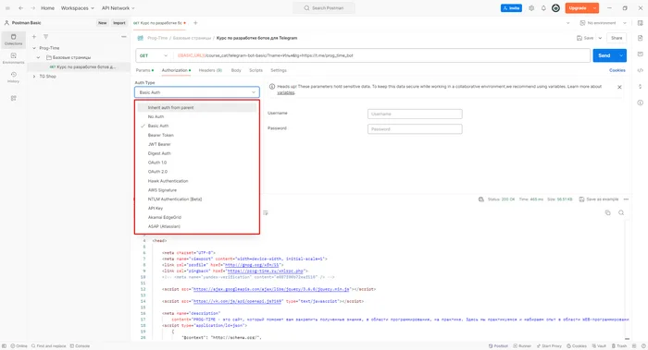Expand the Workspaces dropdown

77,8
